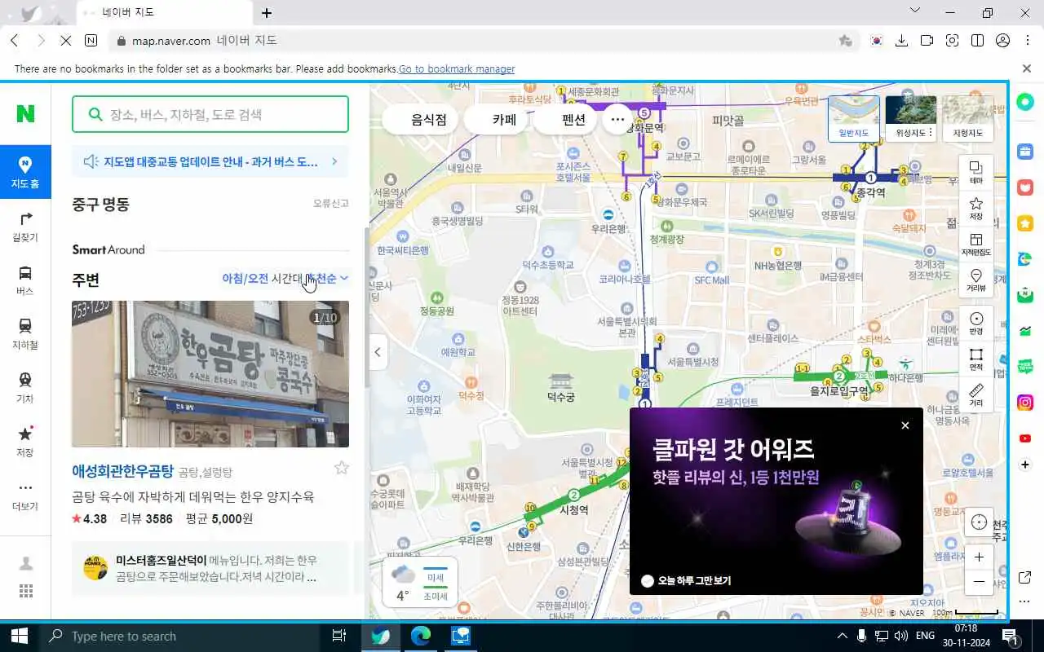Open the browser profile account icon

(1003, 41)
